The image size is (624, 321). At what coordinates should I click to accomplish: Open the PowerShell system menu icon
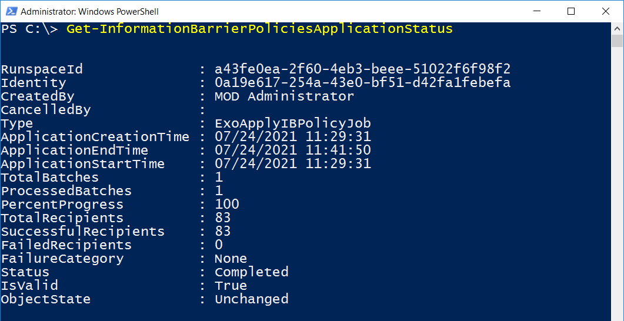point(10,11)
